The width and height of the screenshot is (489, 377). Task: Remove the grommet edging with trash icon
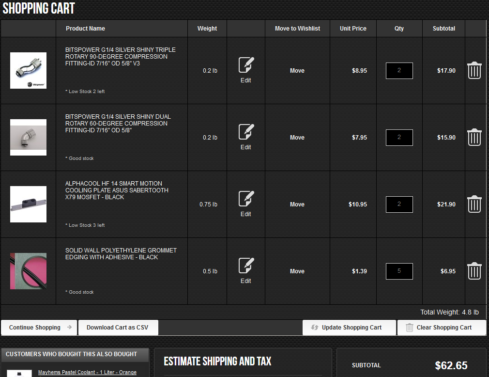(x=474, y=271)
